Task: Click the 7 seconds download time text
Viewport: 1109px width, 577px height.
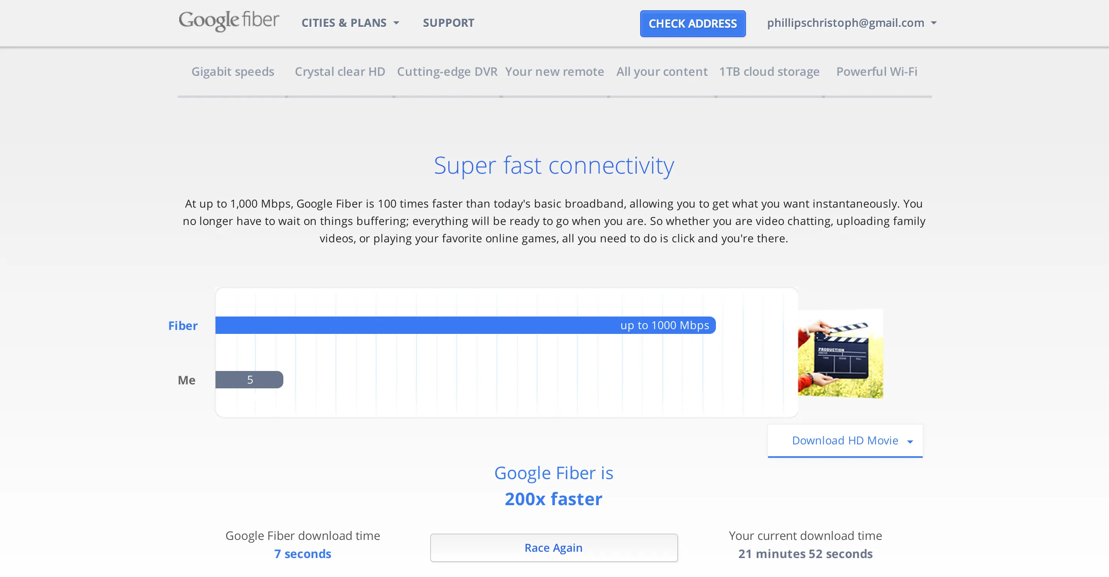Action: click(303, 554)
